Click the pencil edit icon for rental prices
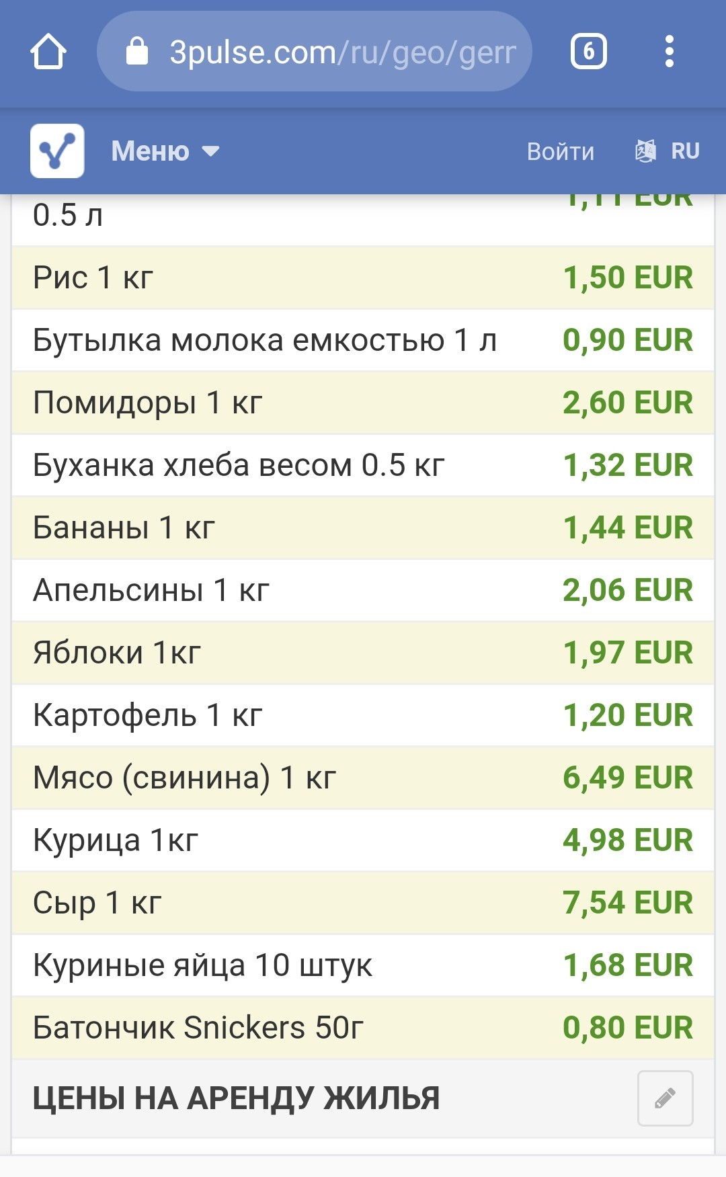 pos(665,1098)
